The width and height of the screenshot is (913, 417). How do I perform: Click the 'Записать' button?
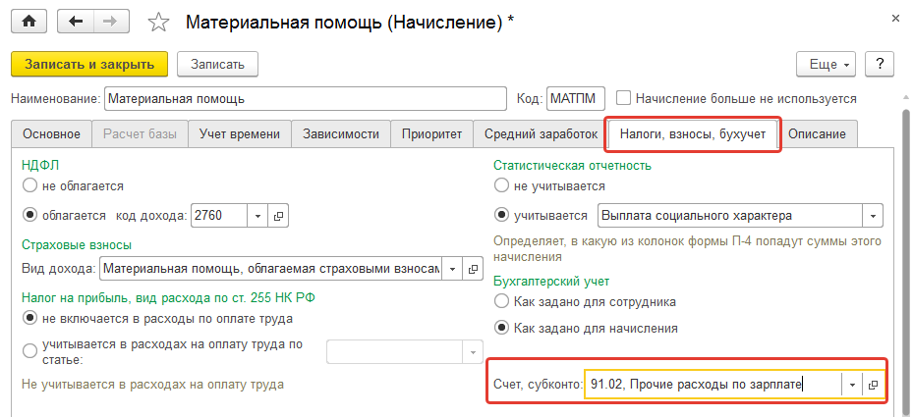click(x=217, y=64)
